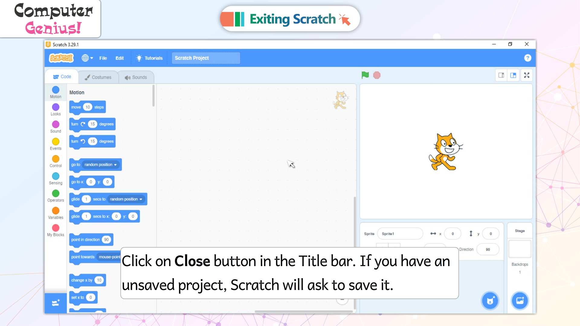Select the Looks block category
The height and width of the screenshot is (326, 580).
pos(56,110)
